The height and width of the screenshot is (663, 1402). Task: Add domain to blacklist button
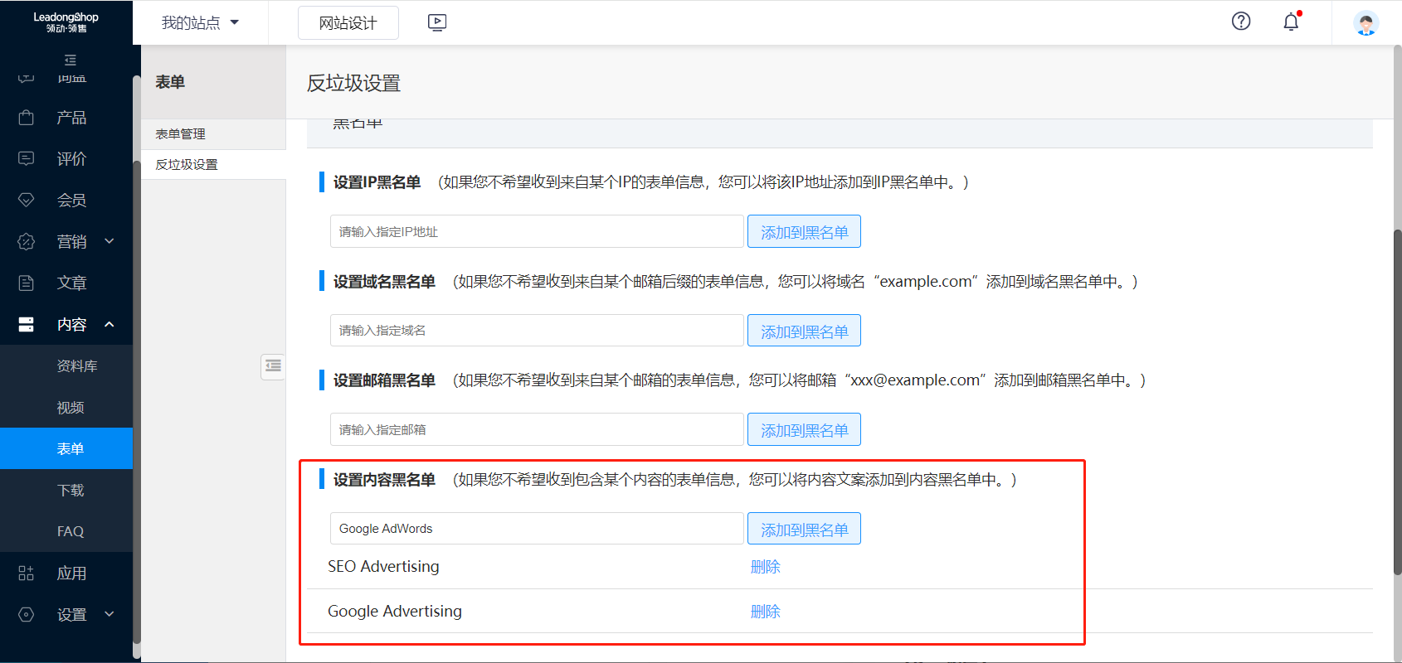pyautogui.click(x=804, y=331)
